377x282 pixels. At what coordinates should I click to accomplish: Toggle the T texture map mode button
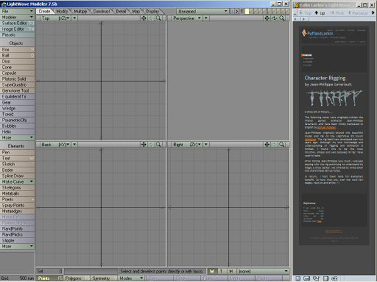pos(221,271)
